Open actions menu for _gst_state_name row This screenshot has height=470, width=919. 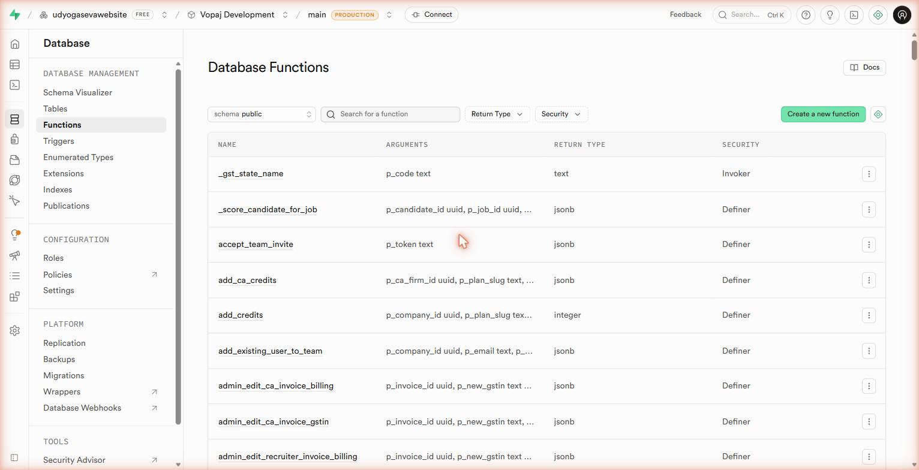coord(869,174)
